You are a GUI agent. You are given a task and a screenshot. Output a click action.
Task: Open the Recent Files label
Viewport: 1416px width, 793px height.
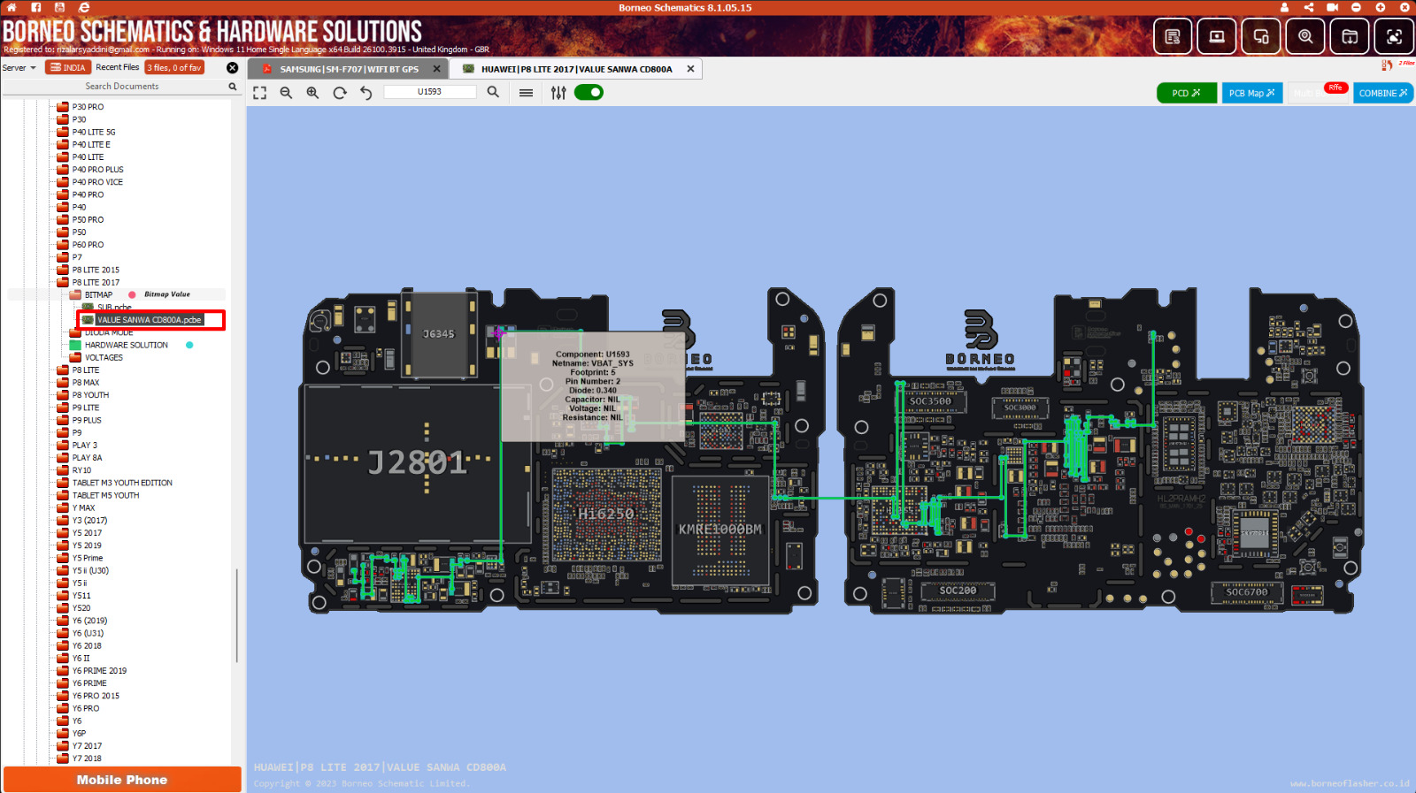(x=117, y=67)
